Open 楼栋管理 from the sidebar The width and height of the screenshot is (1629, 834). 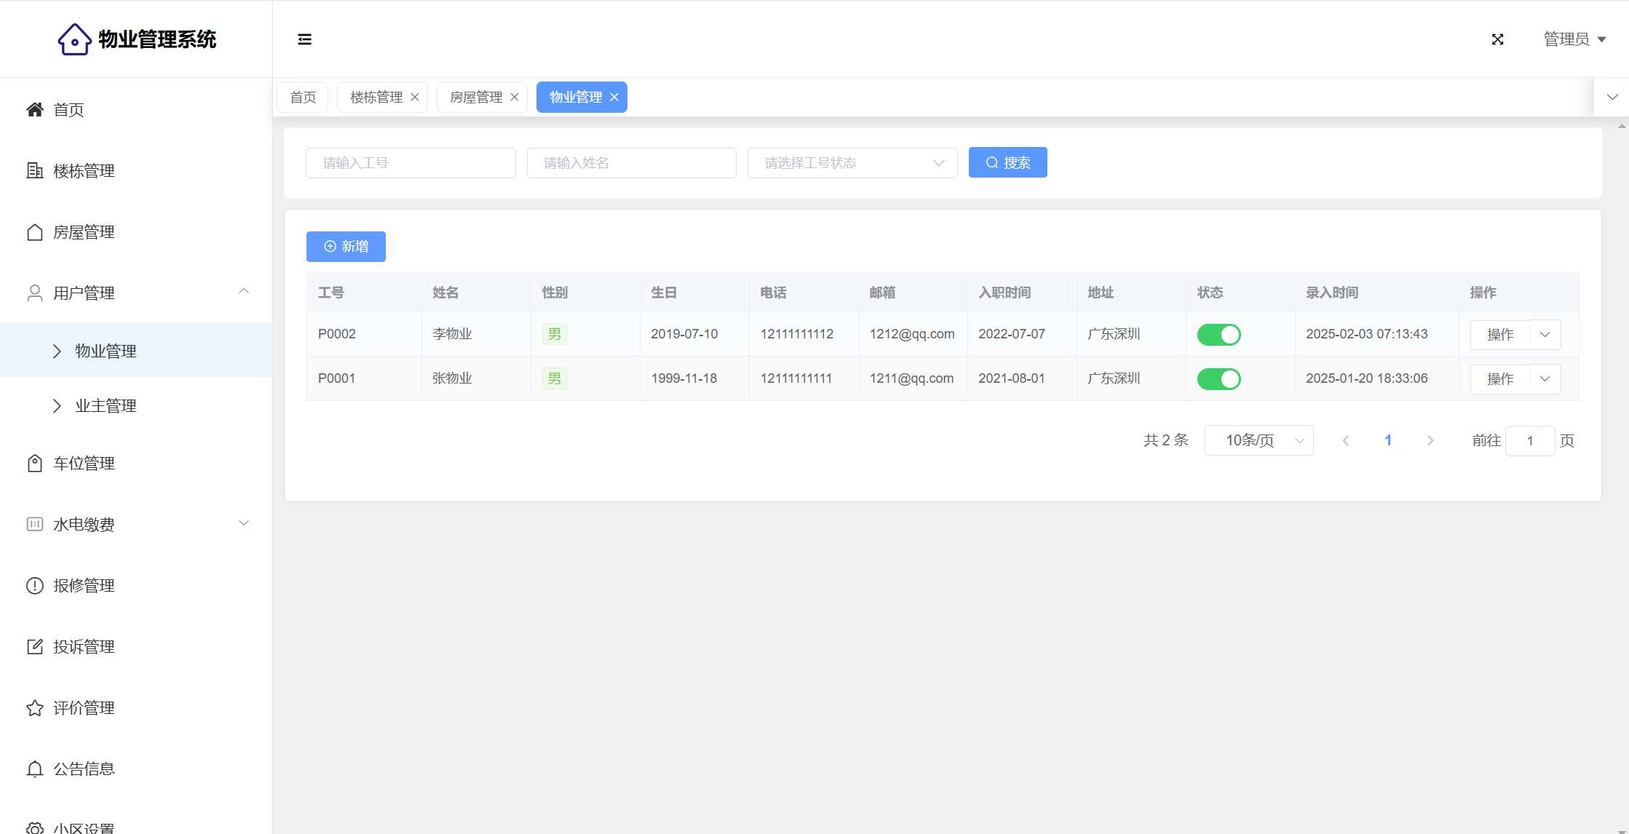(84, 171)
